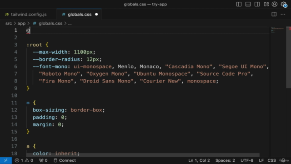Click Ln 1, Col 2 cursor position
The width and height of the screenshot is (291, 164).
point(199,160)
